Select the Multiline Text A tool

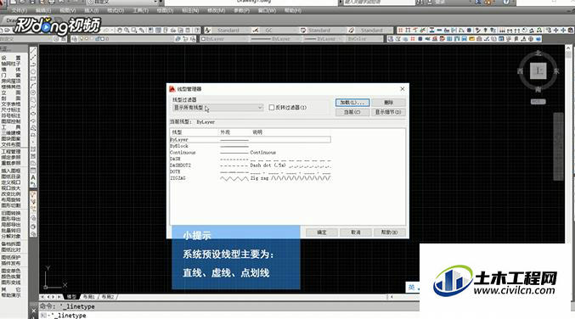point(33,177)
